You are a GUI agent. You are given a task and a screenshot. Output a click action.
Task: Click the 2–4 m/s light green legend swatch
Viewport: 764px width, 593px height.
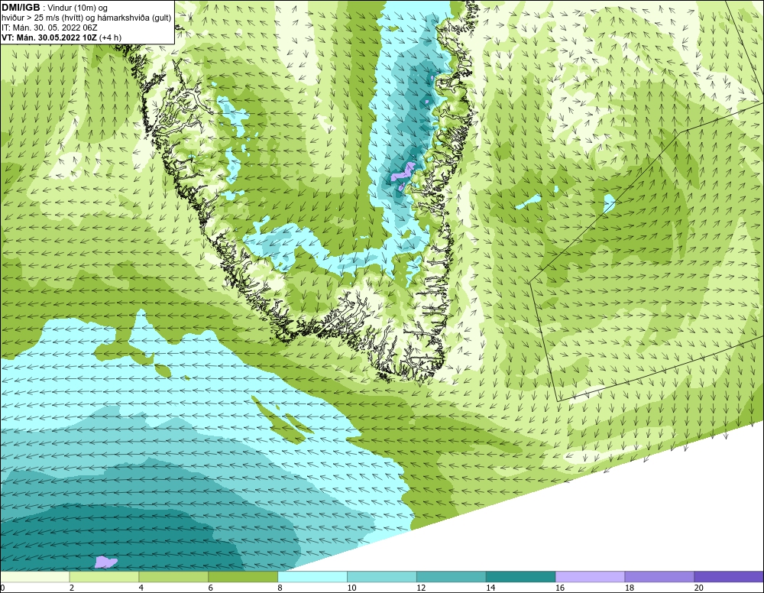tap(104, 577)
